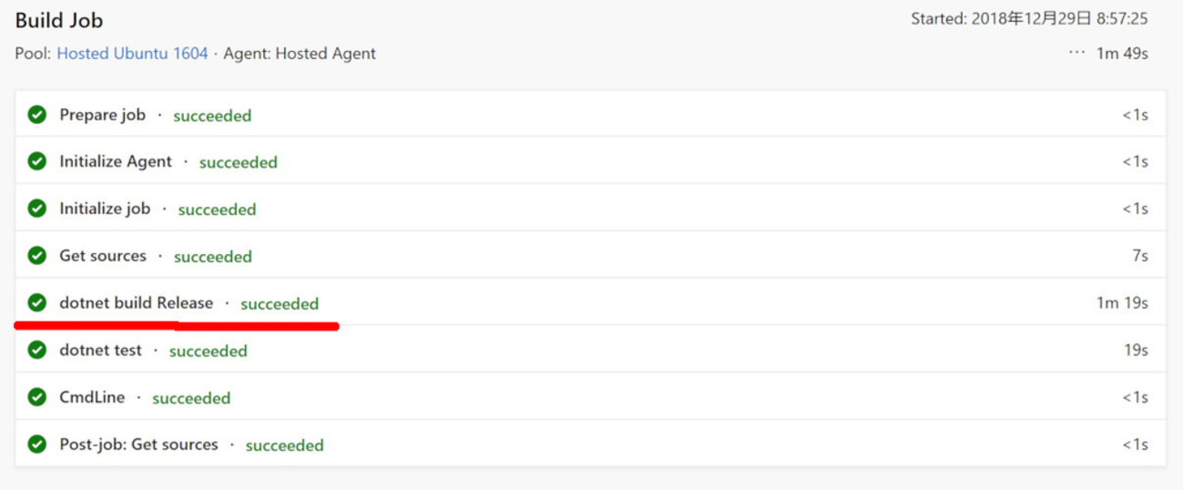The height and width of the screenshot is (490, 1183).
Task: Open the dotnet build Release step
Action: point(590,303)
